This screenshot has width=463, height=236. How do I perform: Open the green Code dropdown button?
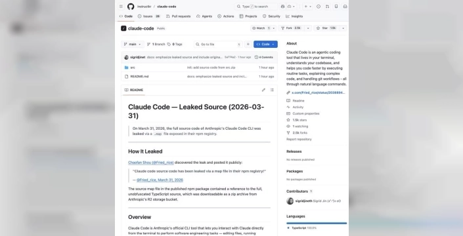(265, 44)
